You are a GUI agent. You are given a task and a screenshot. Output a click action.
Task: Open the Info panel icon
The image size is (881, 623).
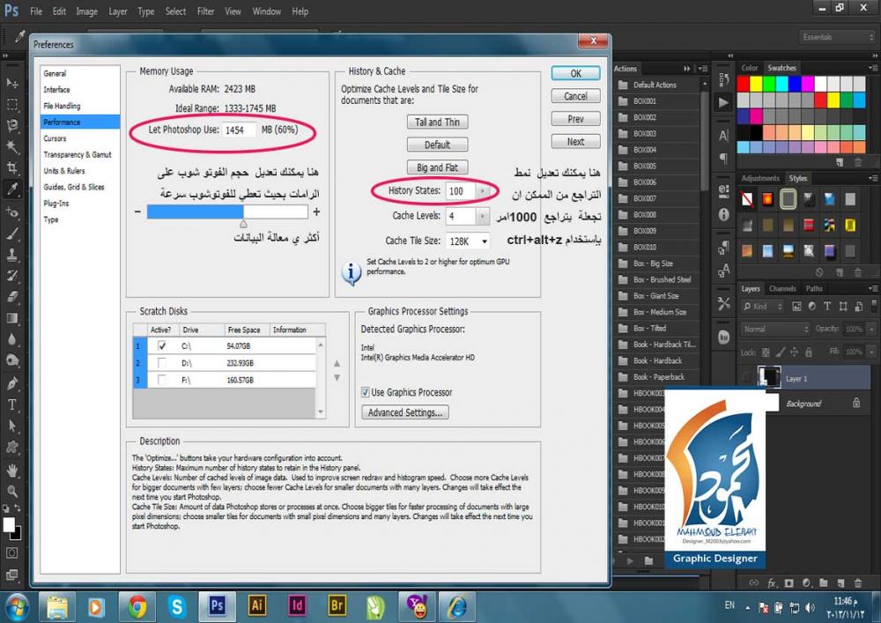[x=723, y=215]
